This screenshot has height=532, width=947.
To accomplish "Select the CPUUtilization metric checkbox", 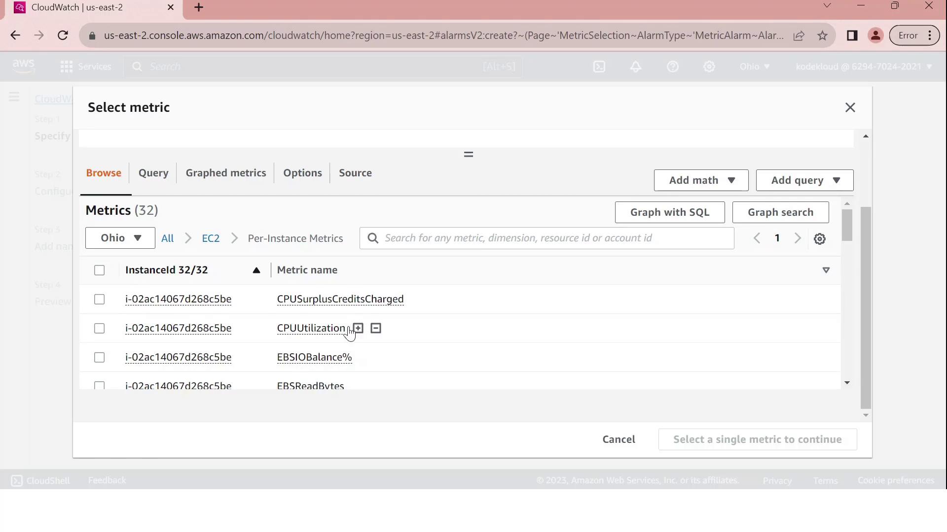I will (99, 329).
